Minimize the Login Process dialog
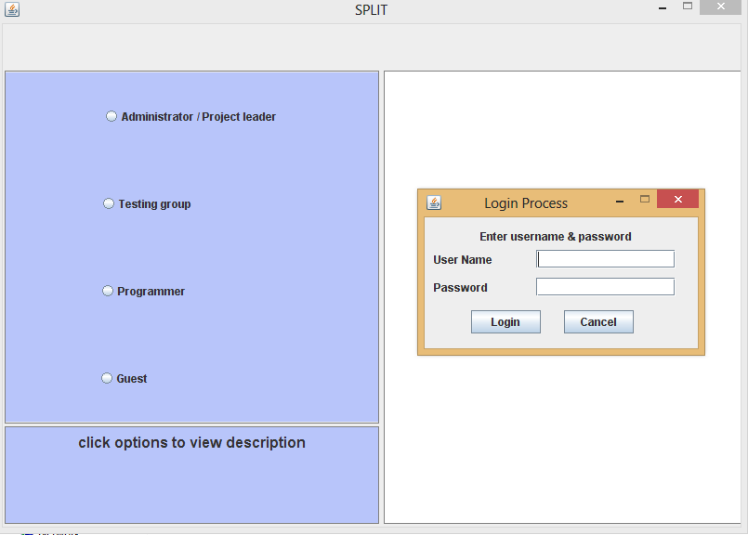 619,199
